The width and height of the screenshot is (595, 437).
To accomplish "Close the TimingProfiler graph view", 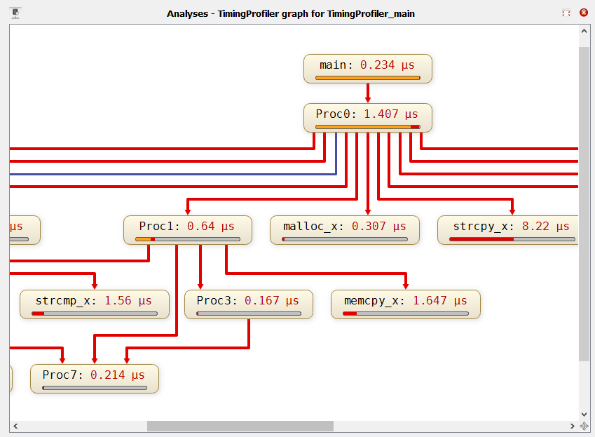I will 584,13.
